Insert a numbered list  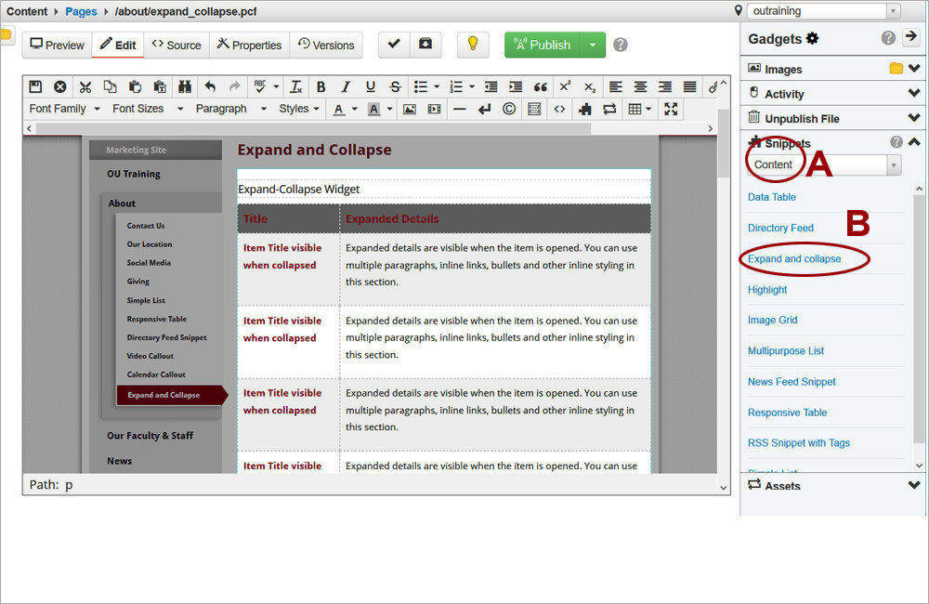point(456,86)
